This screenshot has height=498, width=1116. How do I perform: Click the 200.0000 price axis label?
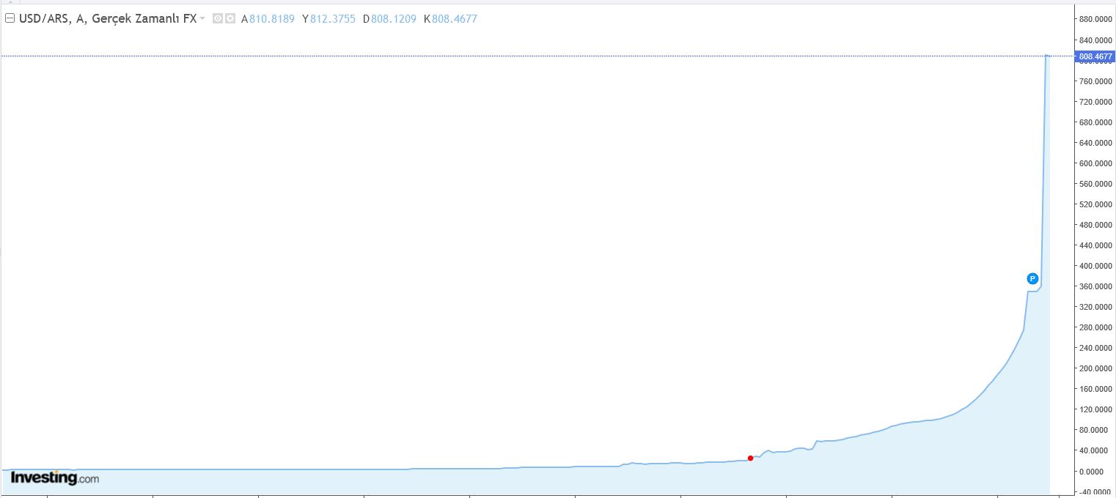(1095, 368)
